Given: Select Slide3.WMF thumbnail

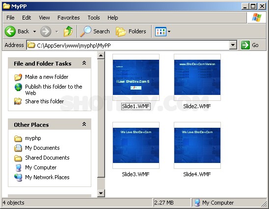Looking at the screenshot, I should click(136, 145).
